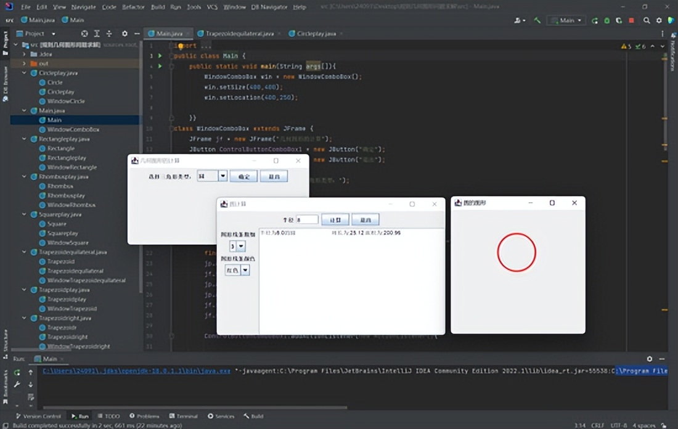Image resolution: width=678 pixels, height=429 pixels.
Task: Stop the running program with red square
Action: pos(631,20)
